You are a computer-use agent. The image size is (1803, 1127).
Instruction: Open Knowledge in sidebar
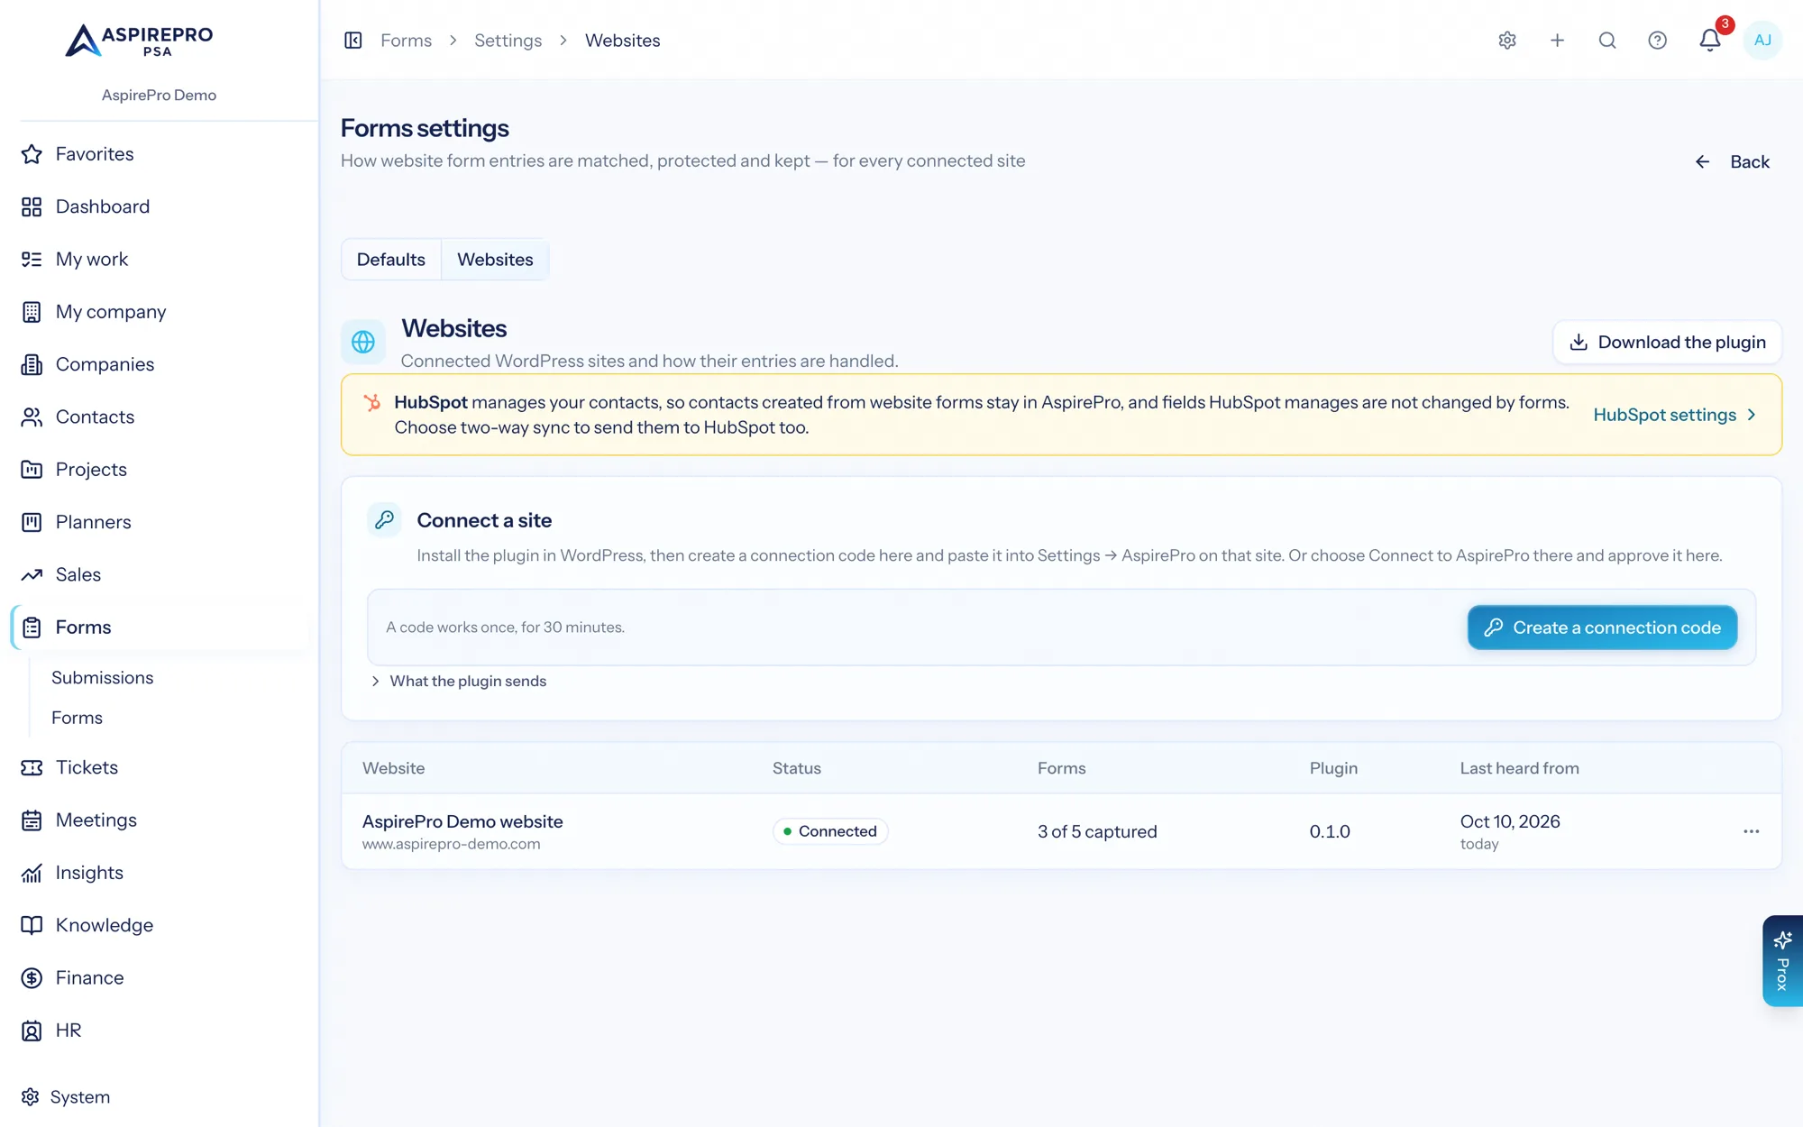click(x=160, y=925)
